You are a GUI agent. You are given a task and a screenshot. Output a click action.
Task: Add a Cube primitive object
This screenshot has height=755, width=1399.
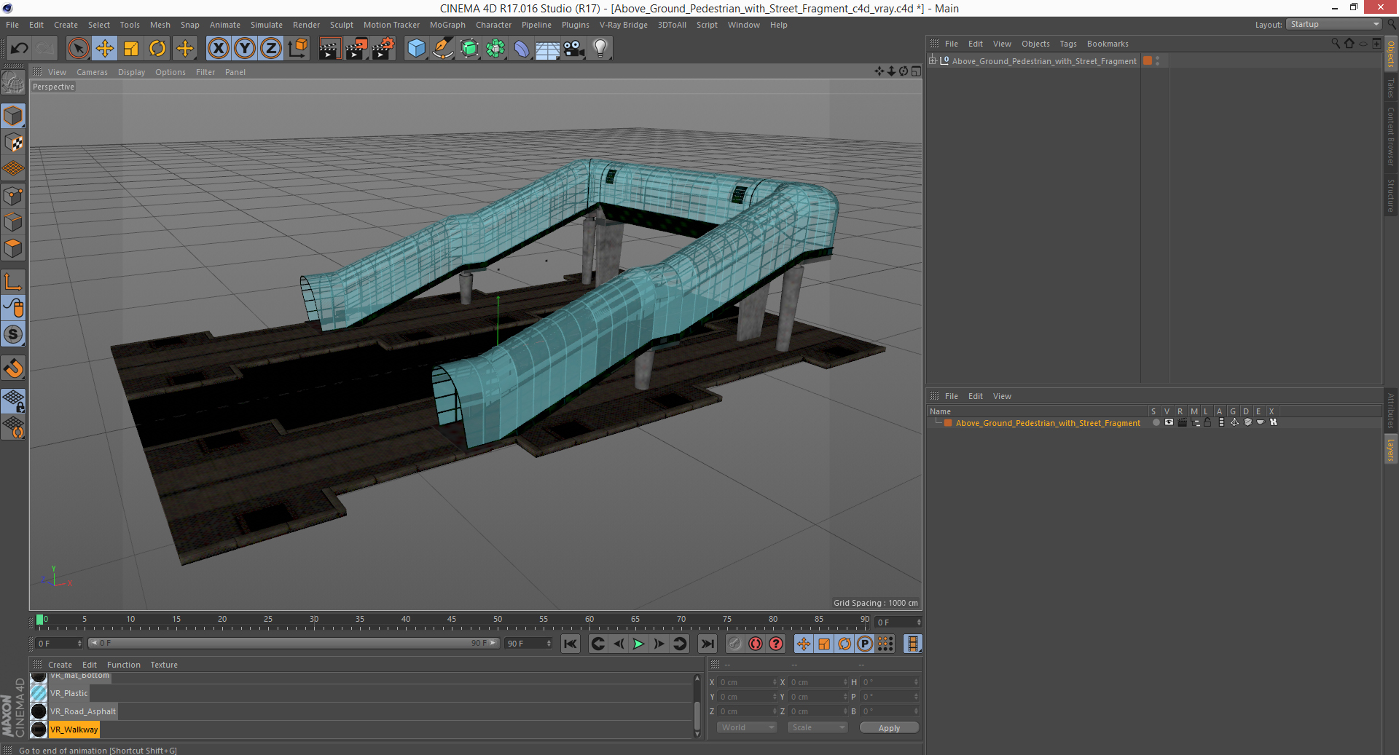416,49
